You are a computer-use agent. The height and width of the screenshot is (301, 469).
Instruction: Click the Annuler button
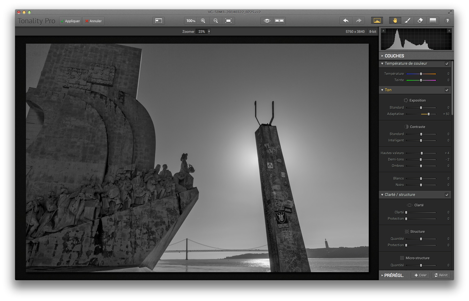point(93,21)
